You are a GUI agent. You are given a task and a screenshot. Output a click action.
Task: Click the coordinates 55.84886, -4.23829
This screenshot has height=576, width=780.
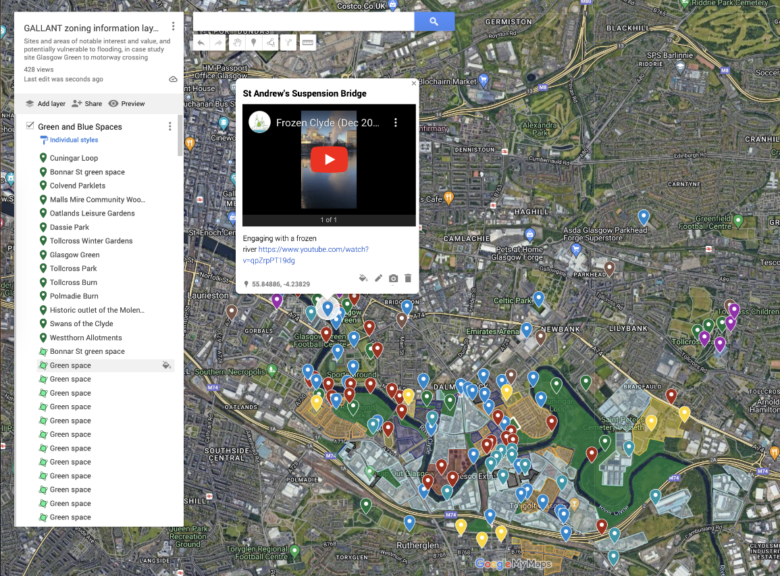[280, 284]
